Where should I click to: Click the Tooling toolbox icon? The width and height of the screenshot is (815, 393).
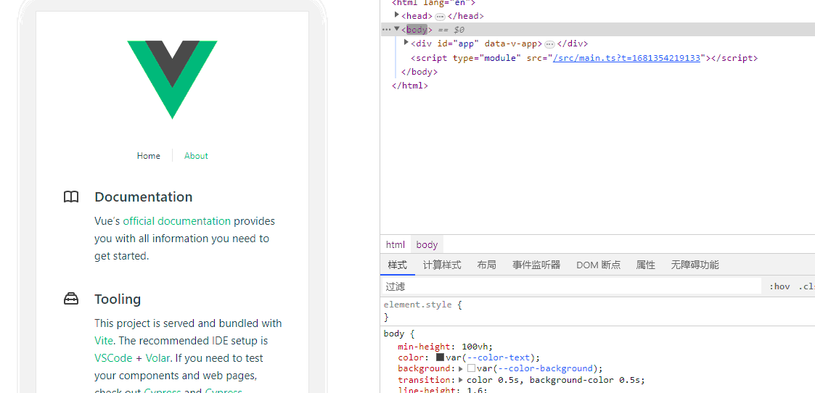coord(71,299)
